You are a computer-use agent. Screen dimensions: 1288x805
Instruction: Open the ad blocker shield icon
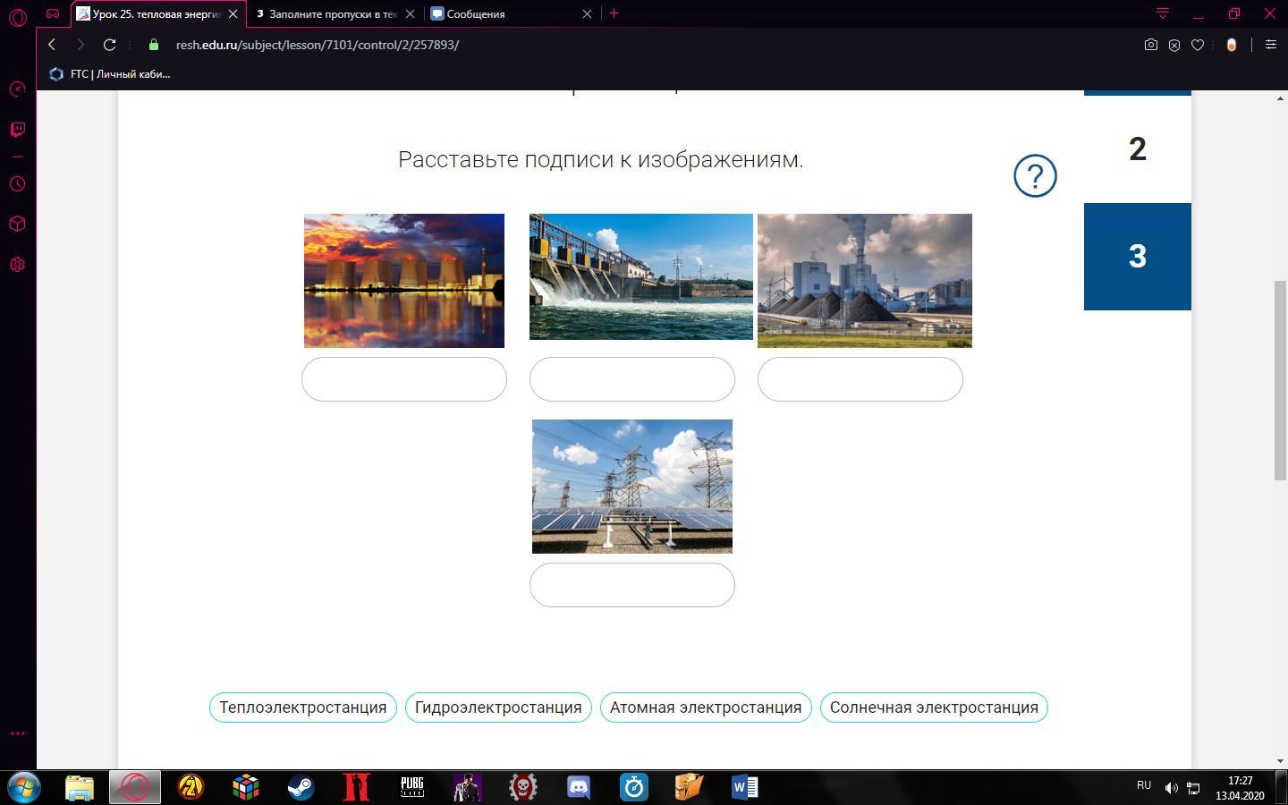(x=1174, y=45)
